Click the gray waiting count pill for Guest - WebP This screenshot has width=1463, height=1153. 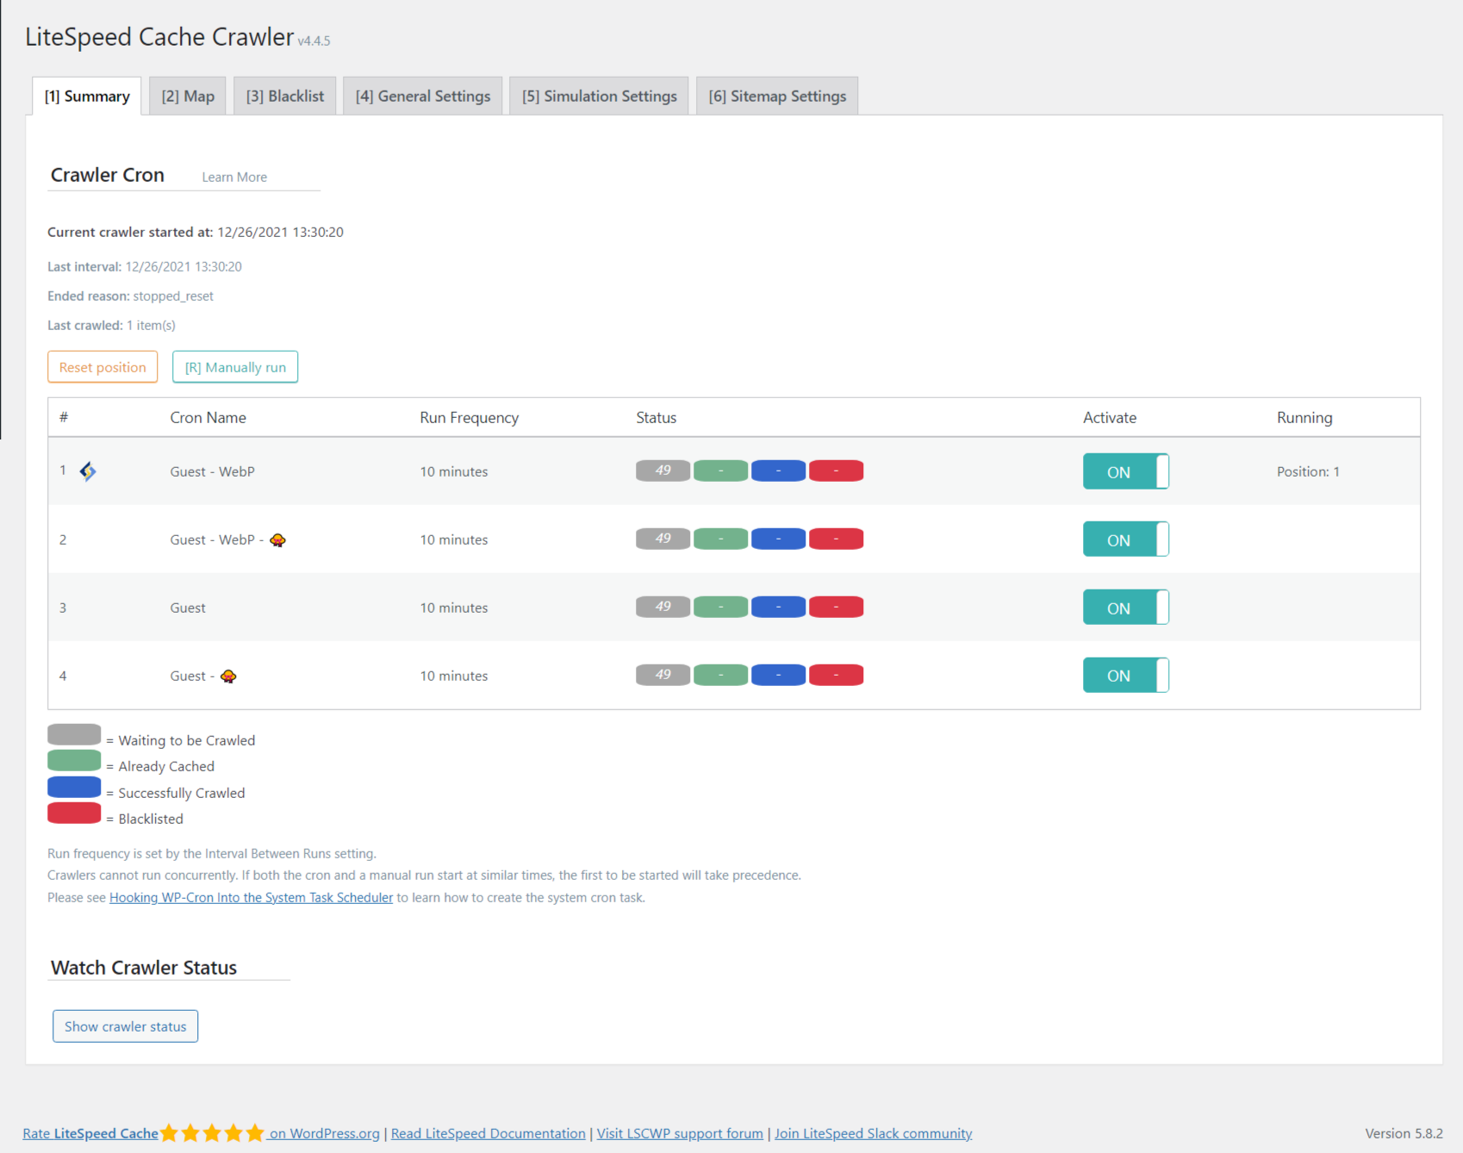click(x=662, y=471)
